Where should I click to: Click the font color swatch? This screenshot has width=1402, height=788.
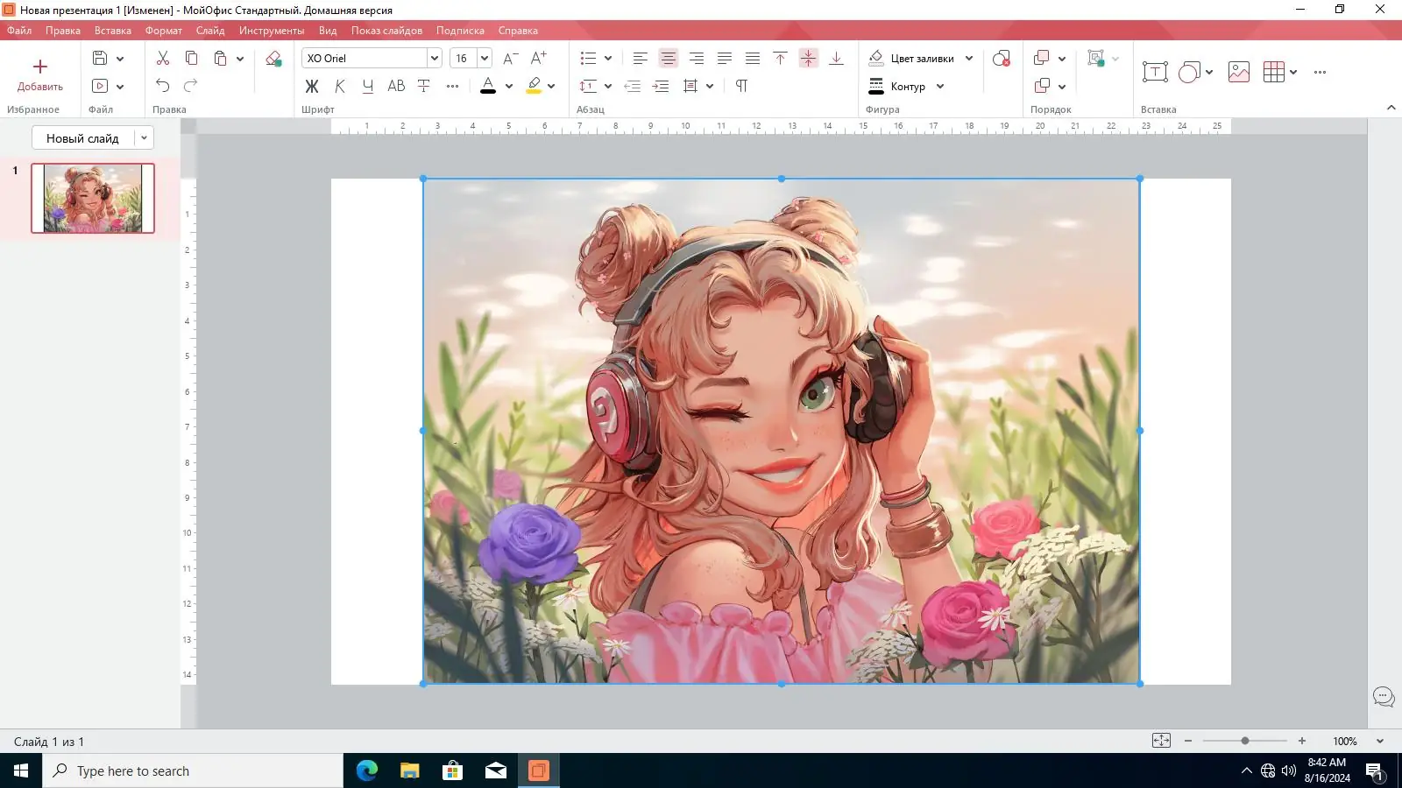coord(488,86)
